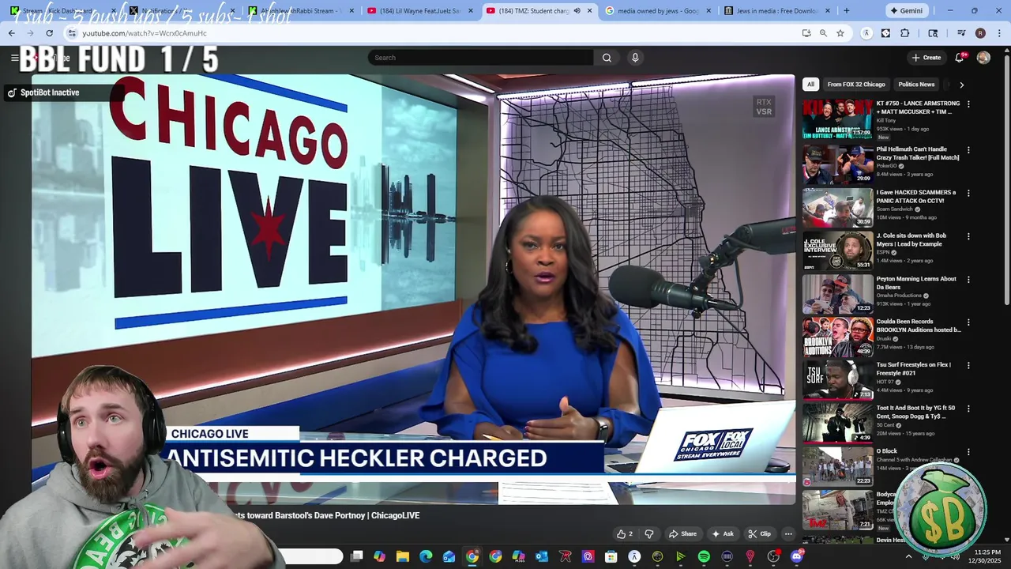Go back in Chrome history
The width and height of the screenshot is (1011, 569).
(x=12, y=33)
